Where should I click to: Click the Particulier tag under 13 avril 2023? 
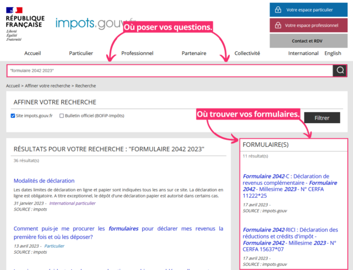tap(54, 246)
